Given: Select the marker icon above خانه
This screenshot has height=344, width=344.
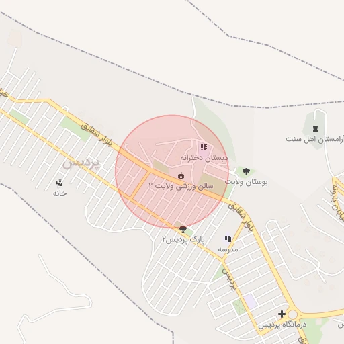Looking at the screenshot, I should pos(59,183).
